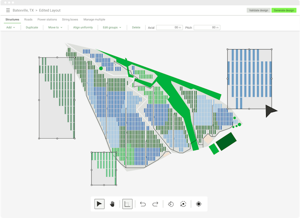Open the String boxes tab
Image resolution: width=300 pixels, height=218 pixels.
(x=70, y=19)
